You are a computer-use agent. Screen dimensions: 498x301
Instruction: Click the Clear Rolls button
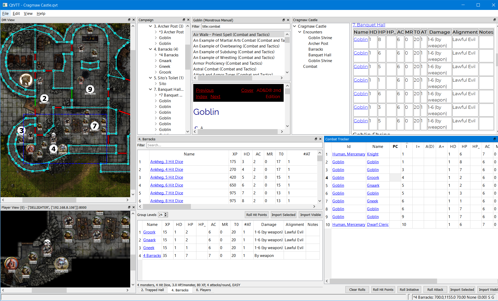click(357, 290)
